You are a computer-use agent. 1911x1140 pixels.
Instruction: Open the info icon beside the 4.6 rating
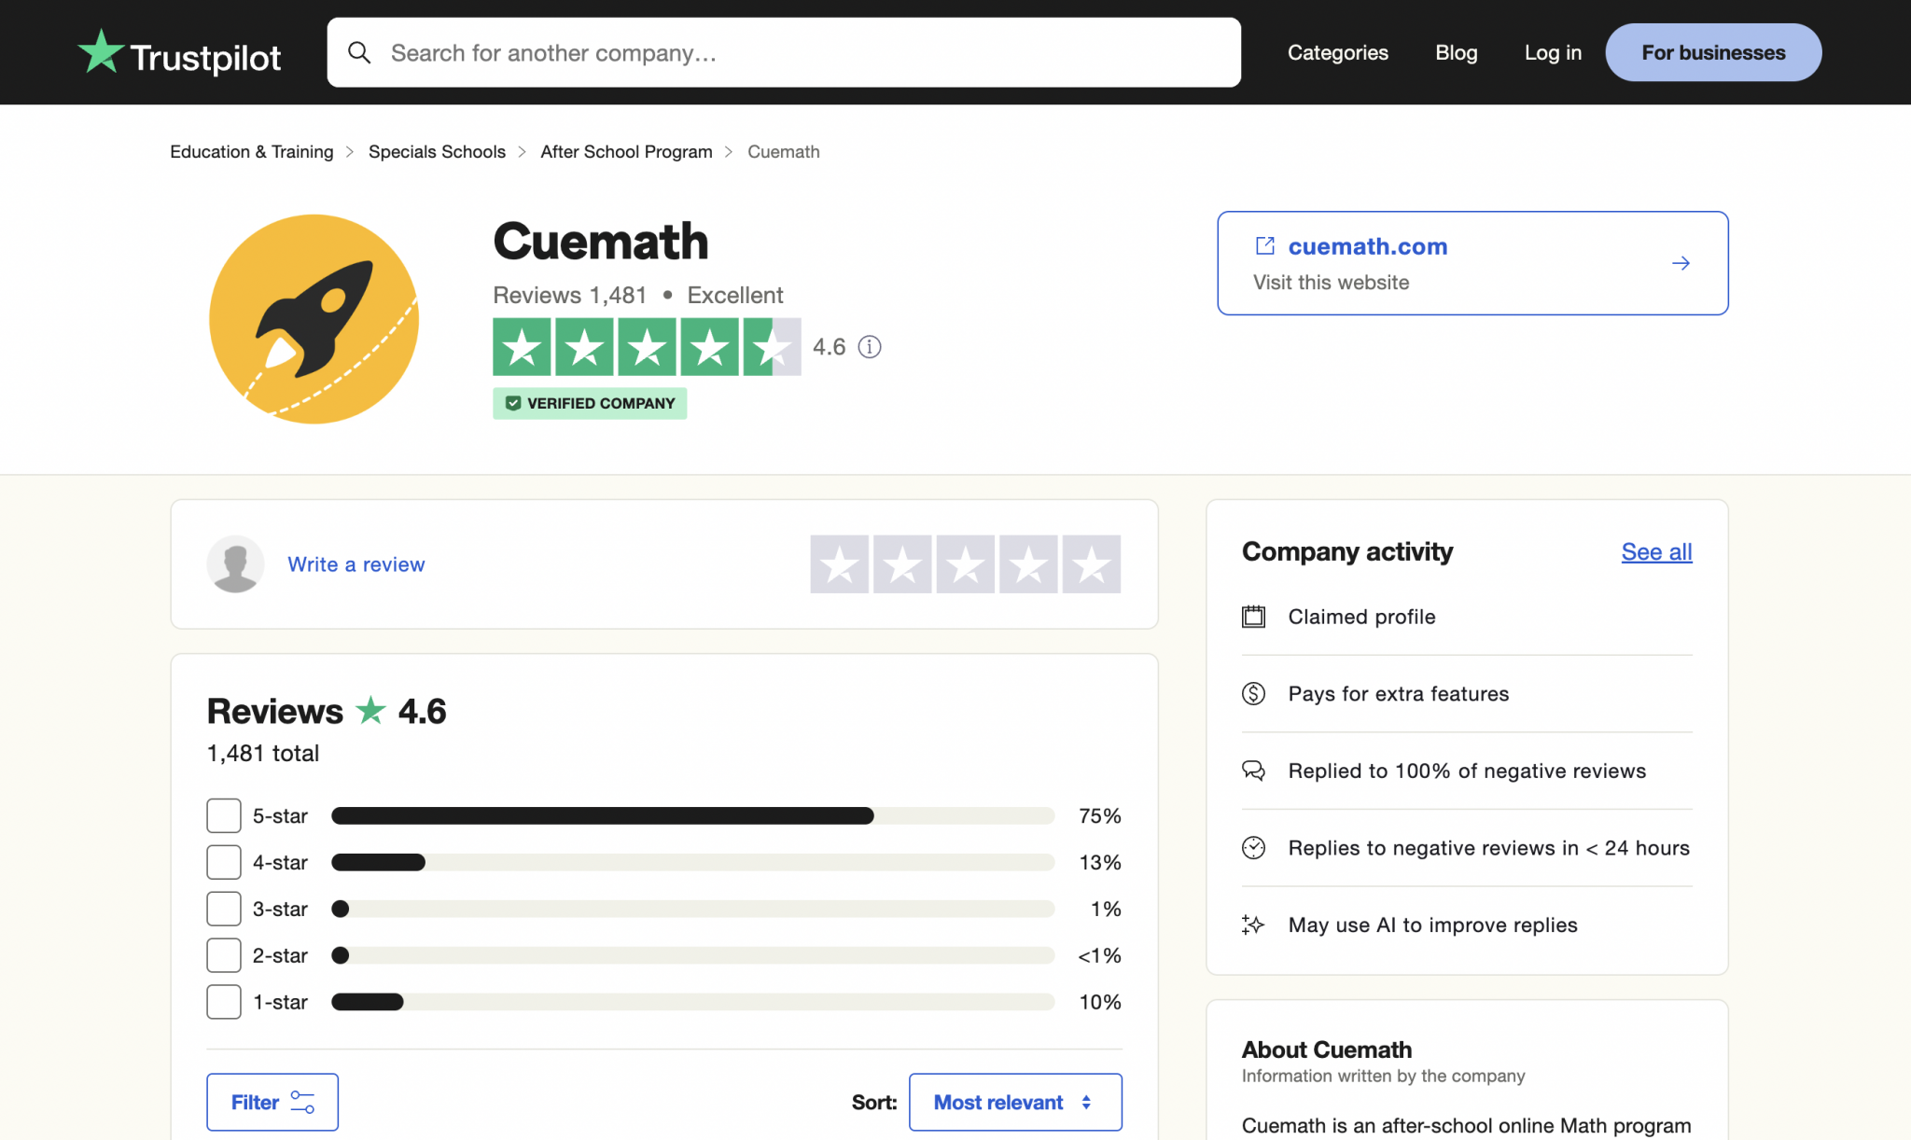(870, 346)
